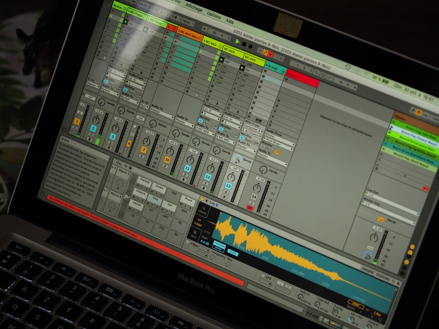Toggle the cyan SNAP button
This screenshot has height=329, width=439.
pos(233,252)
